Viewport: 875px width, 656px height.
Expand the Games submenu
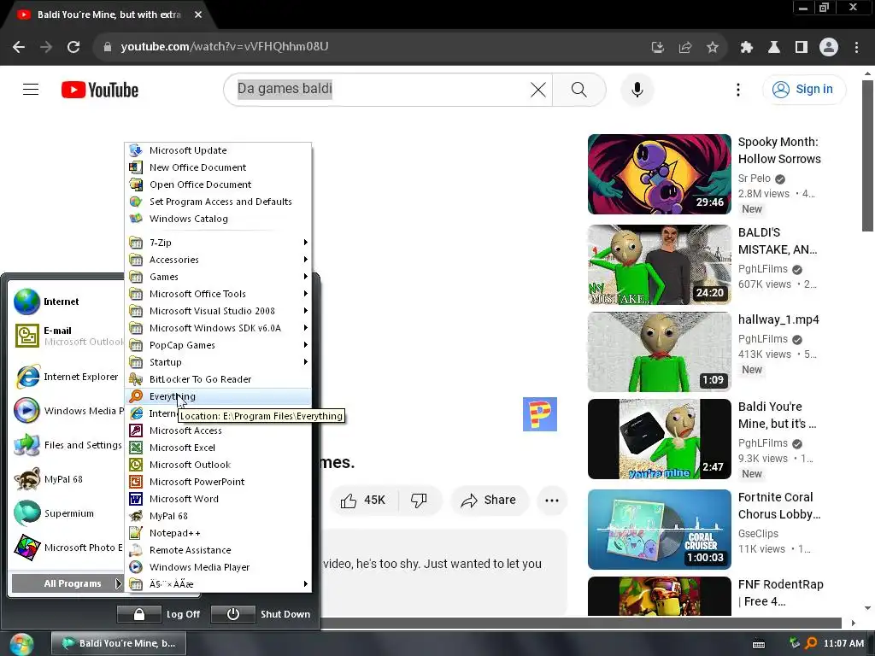pos(218,277)
